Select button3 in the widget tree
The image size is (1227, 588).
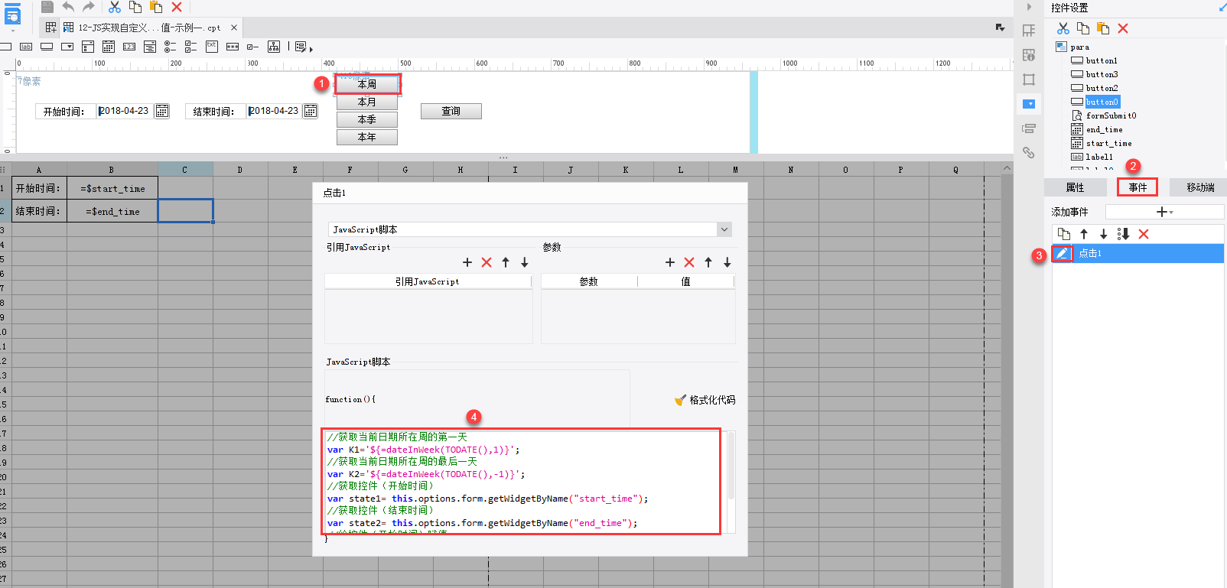(x=1102, y=74)
